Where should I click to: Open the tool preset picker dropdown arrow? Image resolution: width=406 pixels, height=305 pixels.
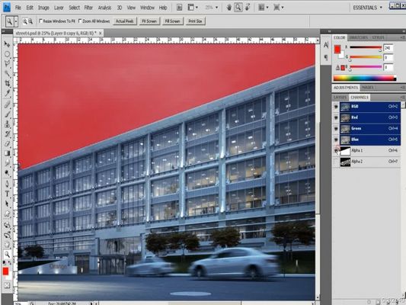point(16,21)
